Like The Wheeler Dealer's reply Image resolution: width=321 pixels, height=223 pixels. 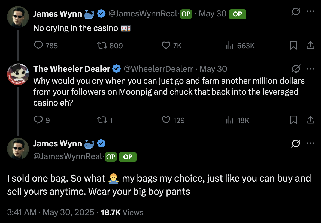point(166,120)
